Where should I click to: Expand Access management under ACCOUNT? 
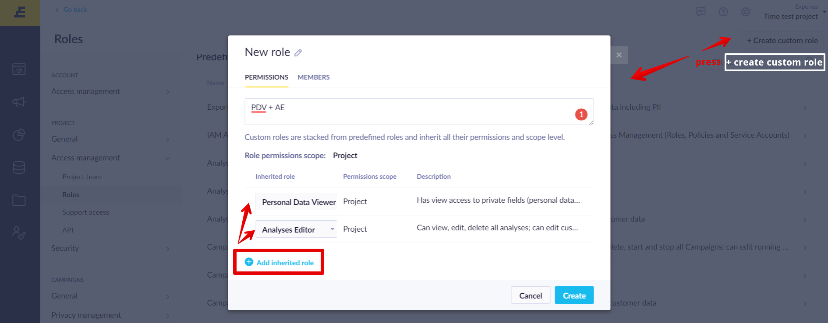click(110, 91)
